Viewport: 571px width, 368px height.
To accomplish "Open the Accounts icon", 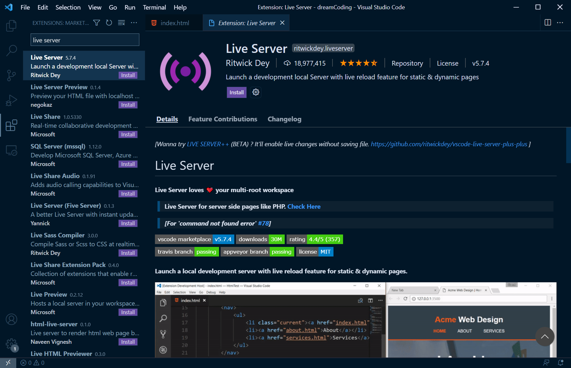I will pyautogui.click(x=11, y=319).
